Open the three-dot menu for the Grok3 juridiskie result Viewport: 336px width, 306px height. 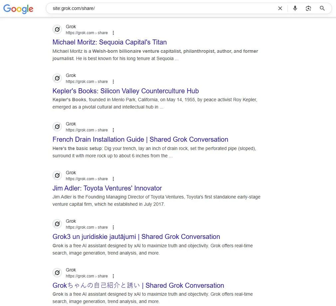[113, 227]
